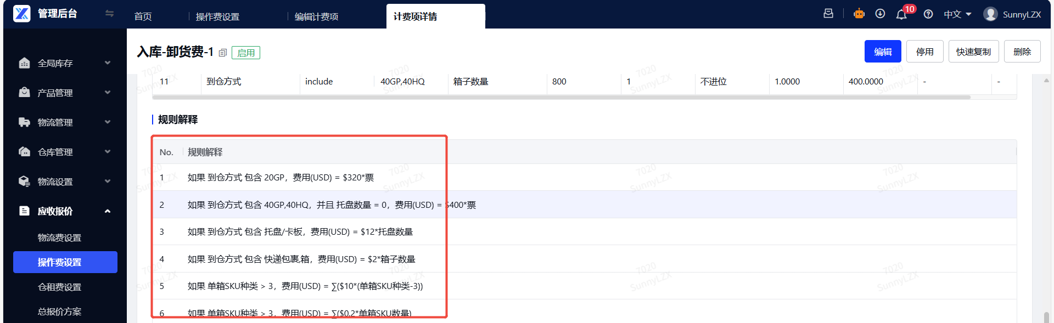
Task: Open the download center icon
Action: tap(880, 14)
